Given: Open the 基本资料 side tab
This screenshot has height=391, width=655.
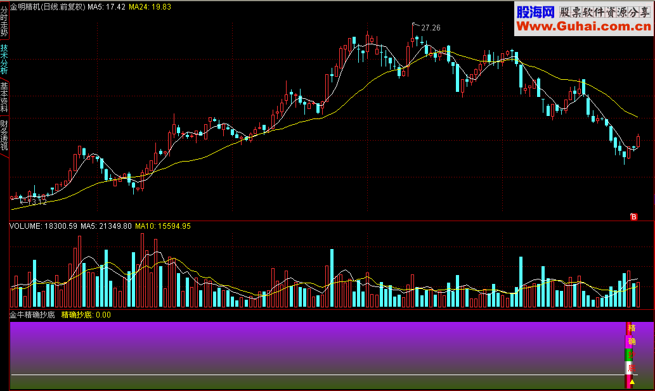Looking at the screenshot, I should [x=4, y=97].
